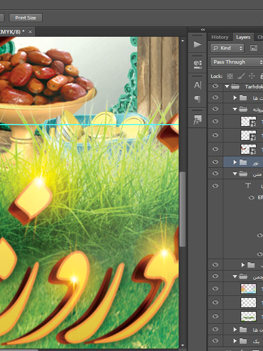Collapse the متن group
The height and width of the screenshot is (351, 263).
(x=235, y=173)
